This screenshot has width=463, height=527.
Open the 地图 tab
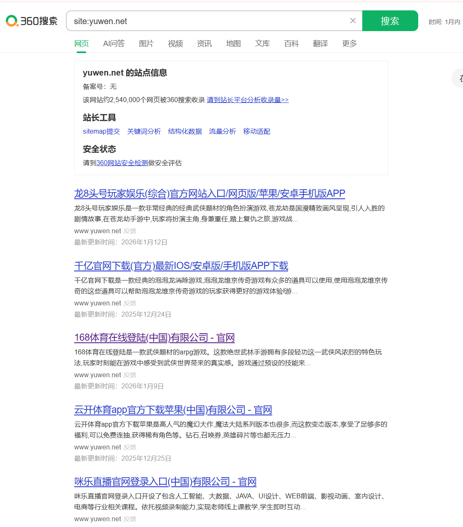233,44
